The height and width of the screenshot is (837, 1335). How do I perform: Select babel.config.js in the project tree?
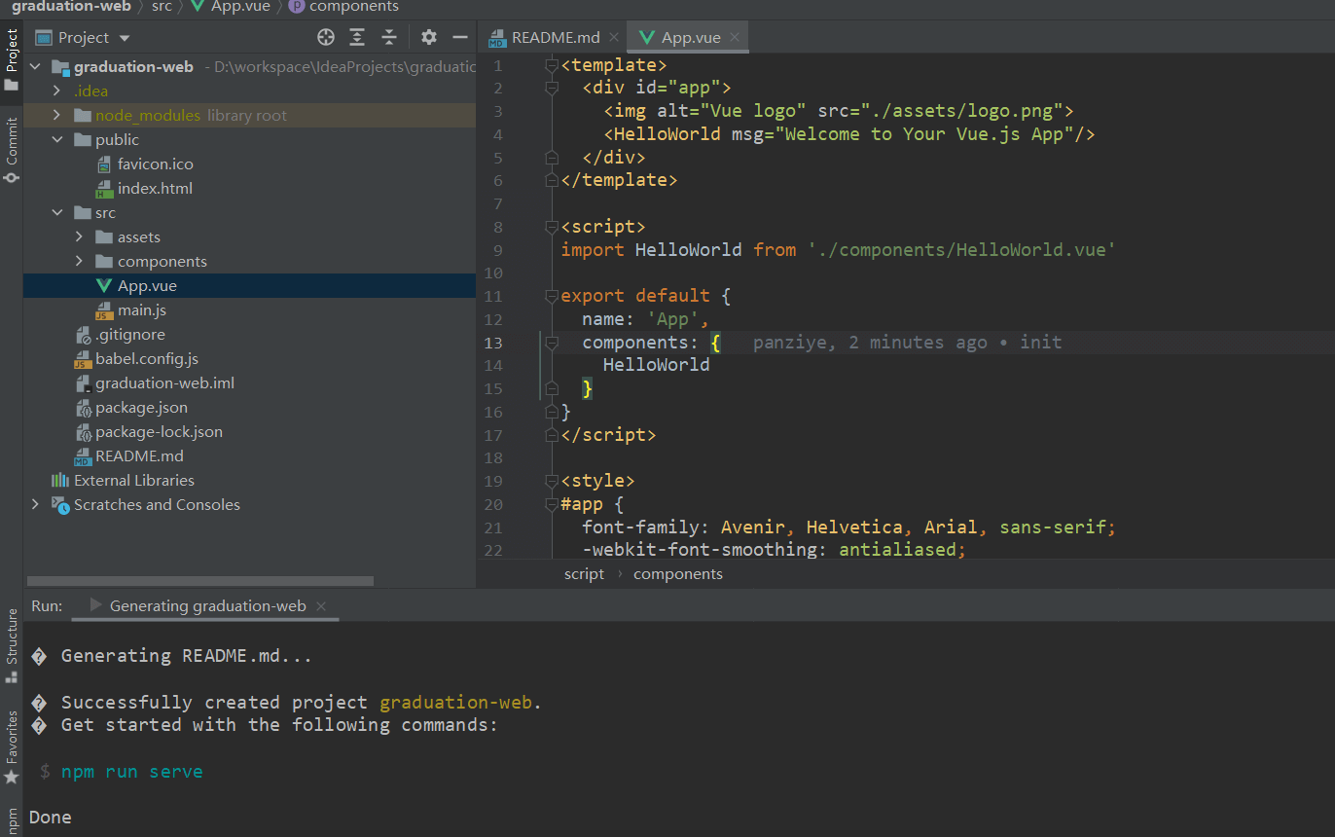[x=147, y=359]
